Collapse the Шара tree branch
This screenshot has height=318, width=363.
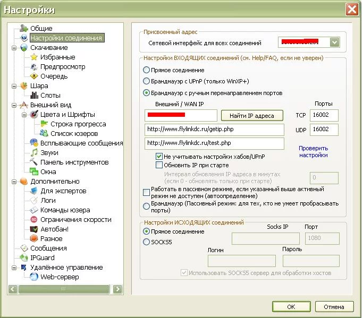pos(14,86)
